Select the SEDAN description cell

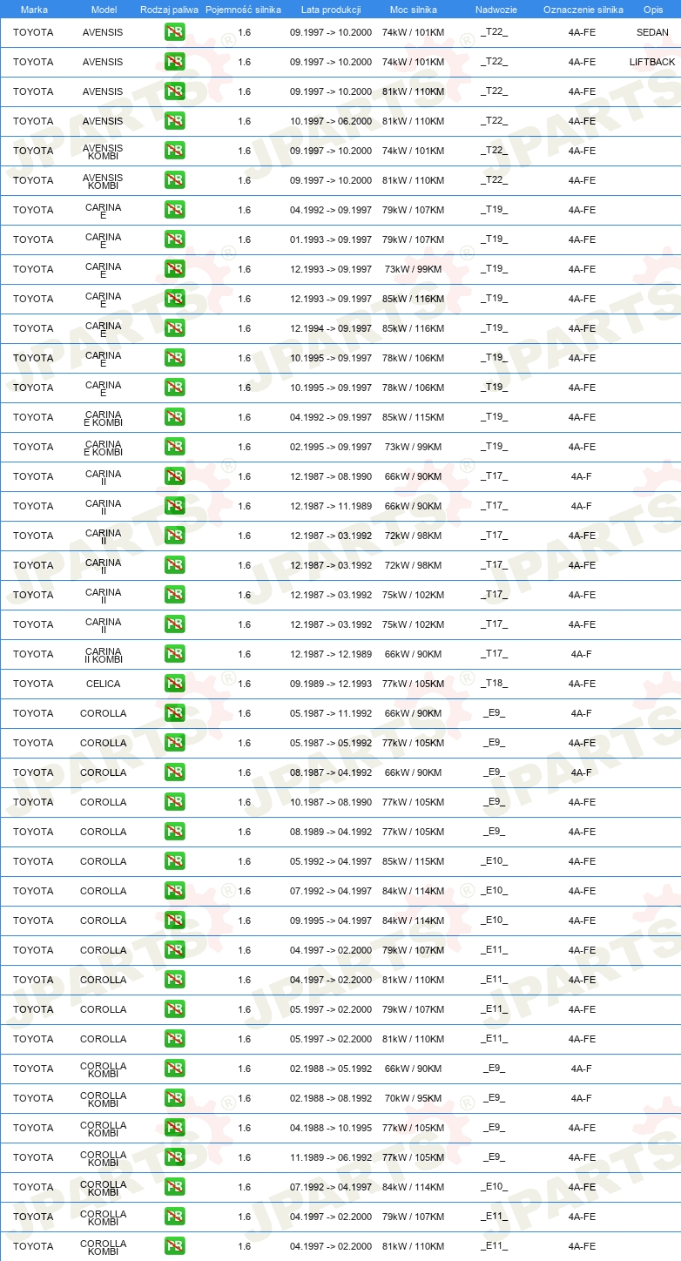(652, 32)
